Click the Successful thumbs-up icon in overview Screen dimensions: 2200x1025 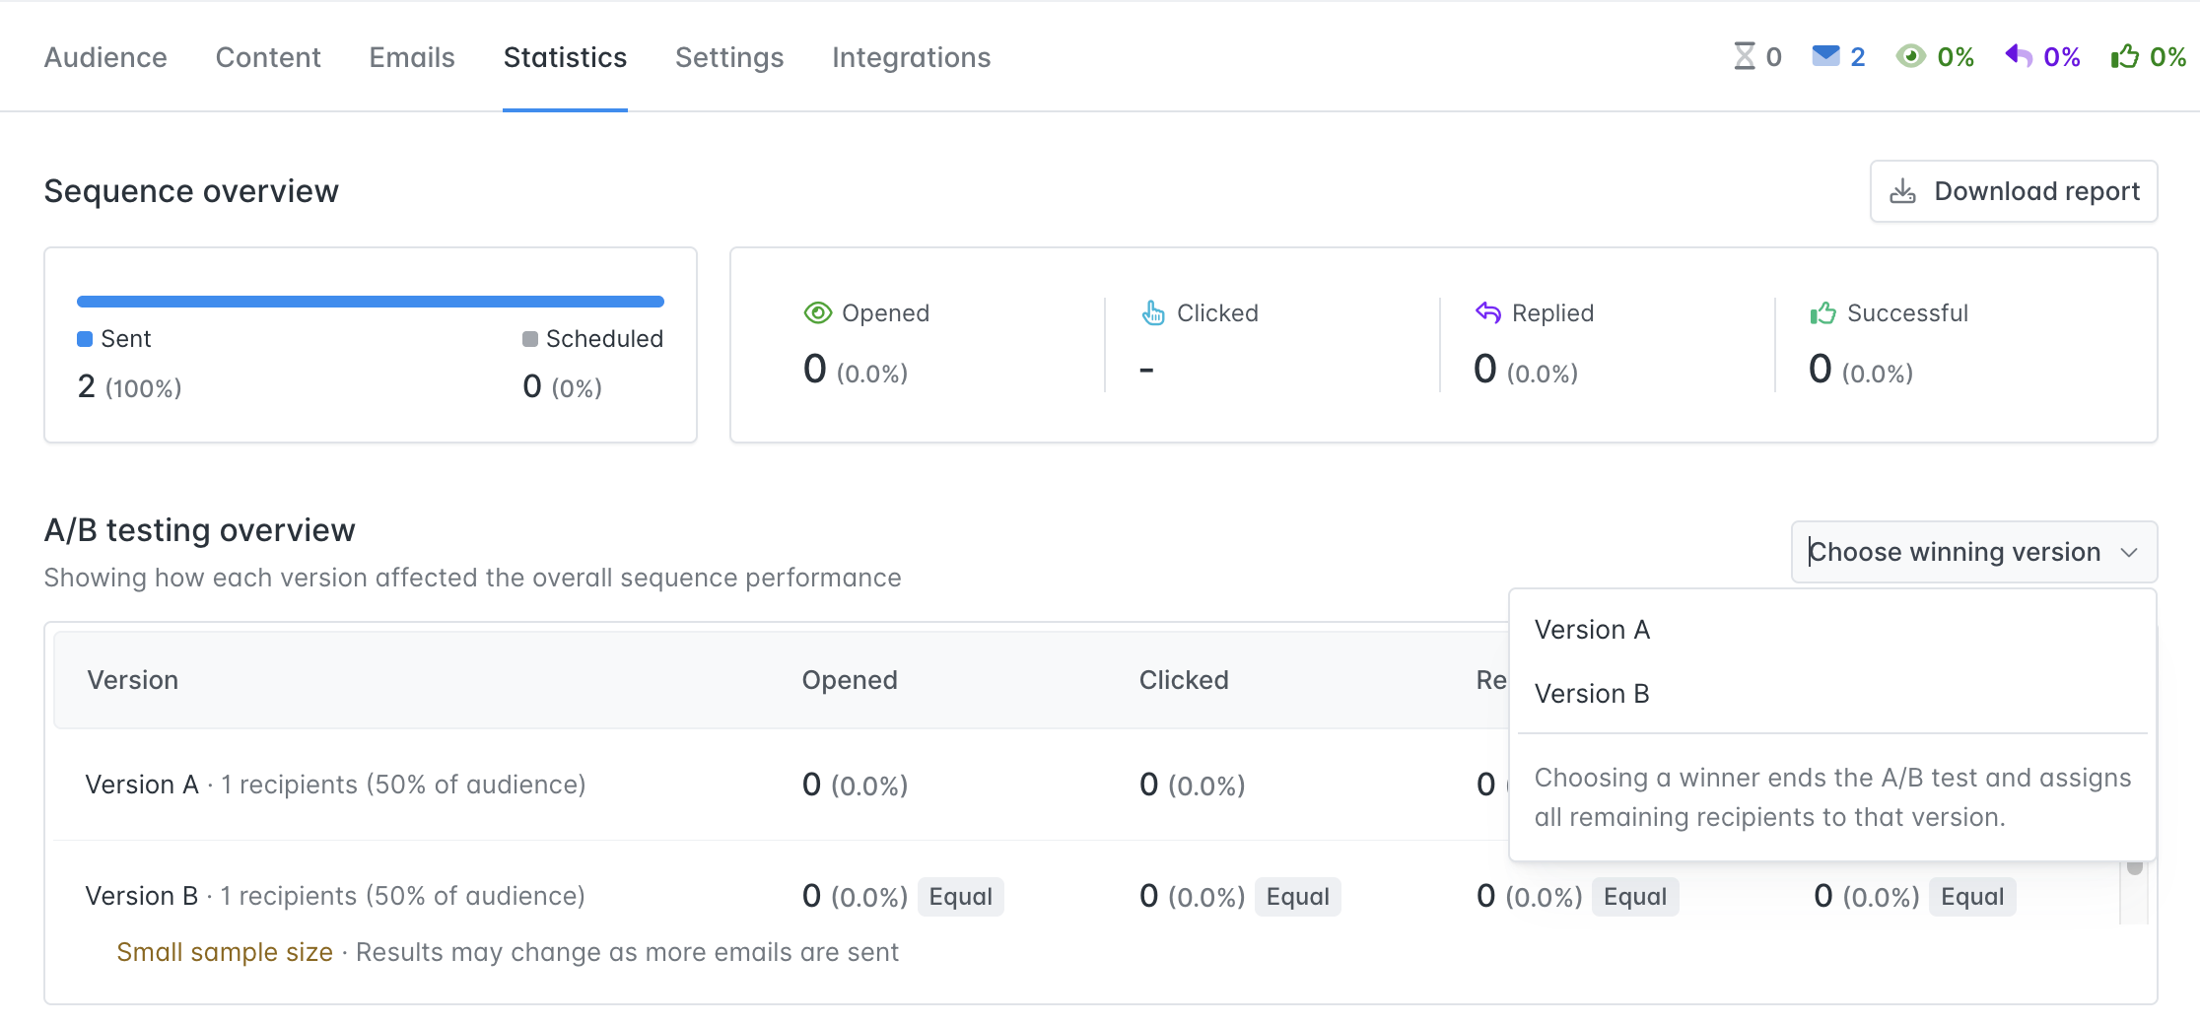pos(1822,313)
